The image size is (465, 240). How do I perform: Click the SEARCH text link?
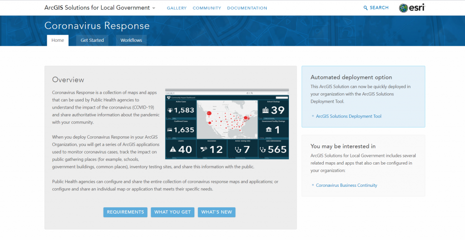[379, 8]
